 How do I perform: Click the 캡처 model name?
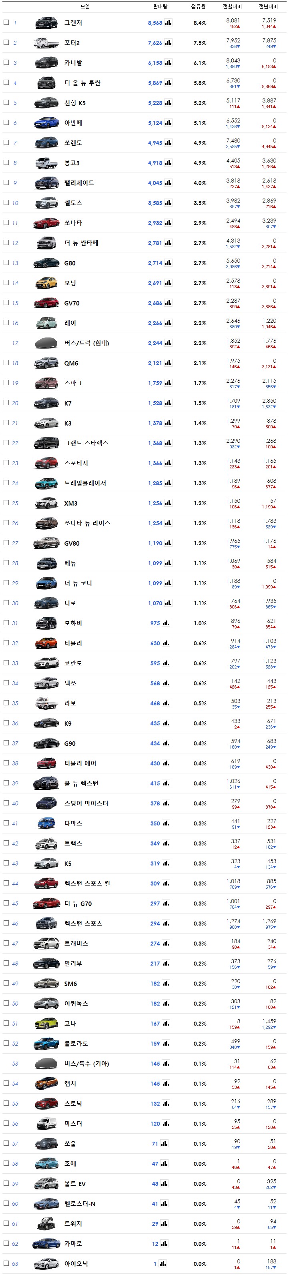pyautogui.click(x=70, y=1084)
